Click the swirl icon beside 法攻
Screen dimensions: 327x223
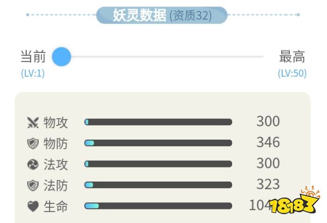33,164
